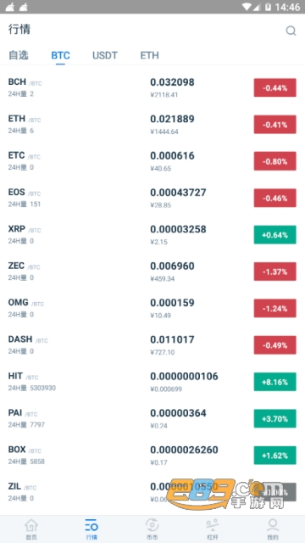The image size is (305, 543).
Task: Tap the Wi-Fi status icon
Action: pos(247,7)
